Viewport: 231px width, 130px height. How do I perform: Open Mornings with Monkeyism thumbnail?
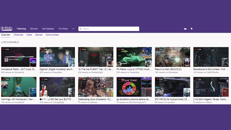coord(19,87)
